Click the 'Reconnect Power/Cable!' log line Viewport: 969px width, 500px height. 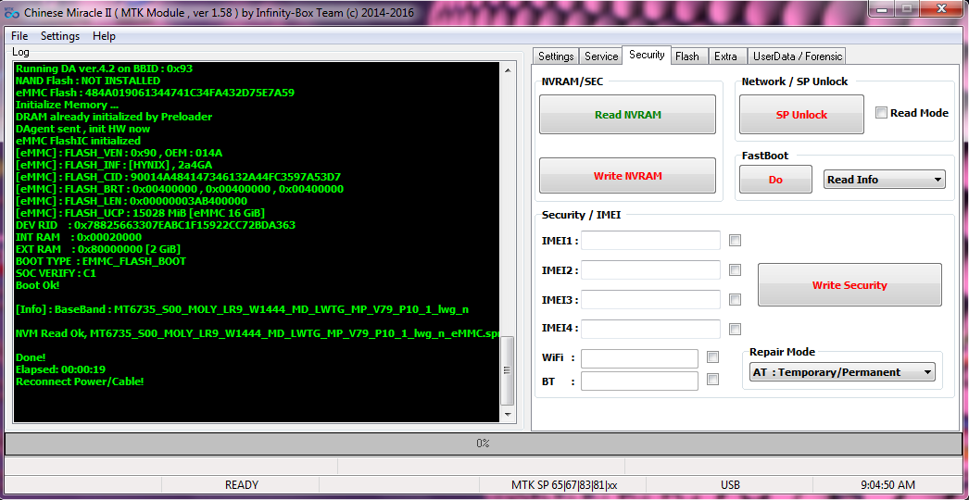click(x=80, y=381)
